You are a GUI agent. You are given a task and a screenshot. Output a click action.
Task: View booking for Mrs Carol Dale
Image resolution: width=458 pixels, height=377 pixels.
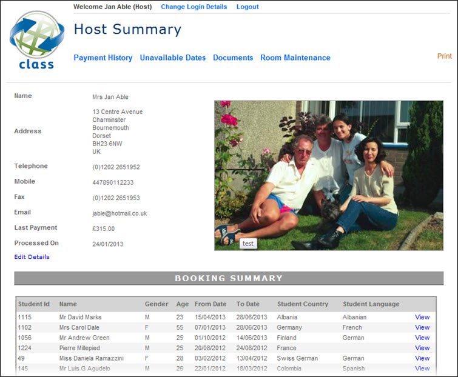point(422,327)
